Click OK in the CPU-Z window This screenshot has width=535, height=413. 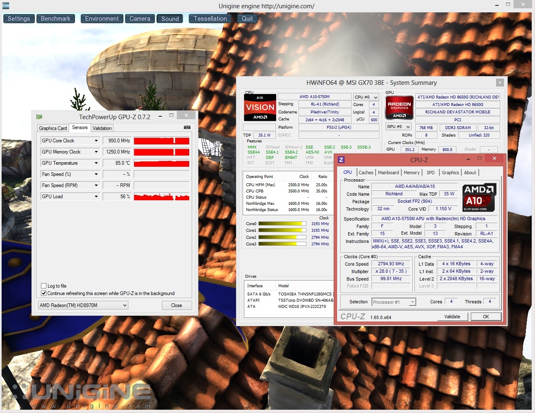(x=486, y=317)
